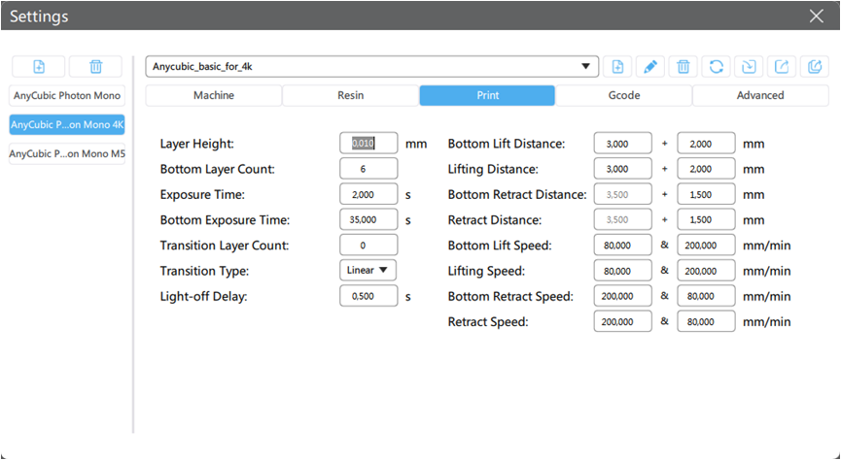
Task: Click the Bottom Layer Count field
Action: [368, 169]
